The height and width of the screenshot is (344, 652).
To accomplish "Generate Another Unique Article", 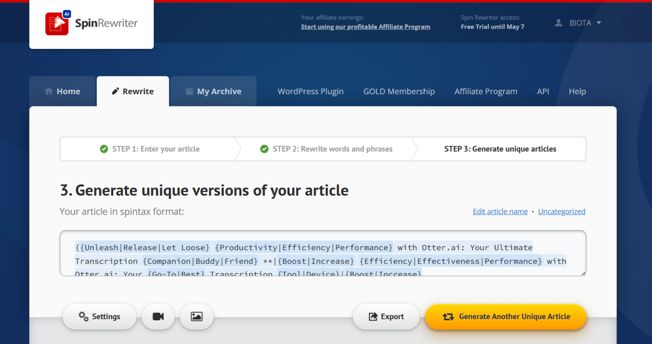I will 506,316.
